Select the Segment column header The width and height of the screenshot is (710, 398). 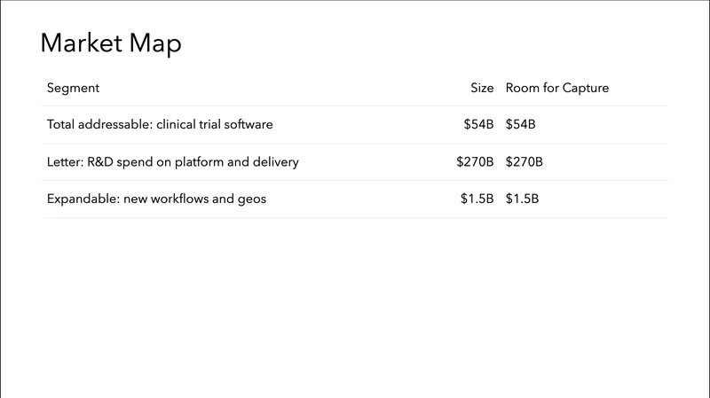[x=73, y=88]
